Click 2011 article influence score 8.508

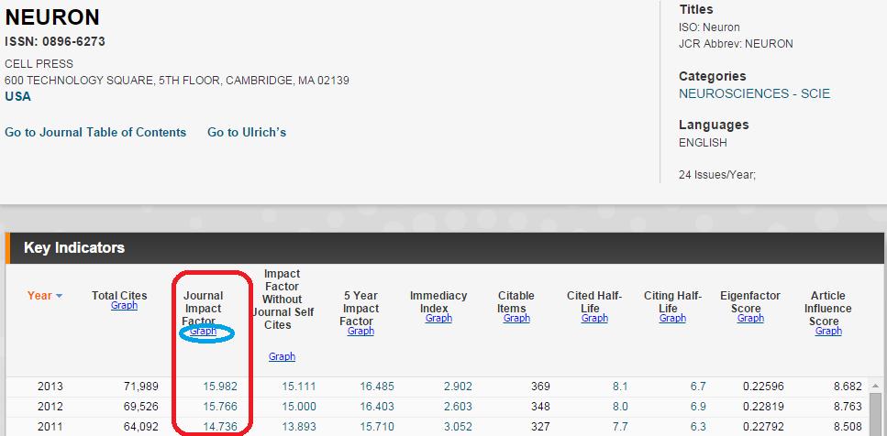pos(848,427)
